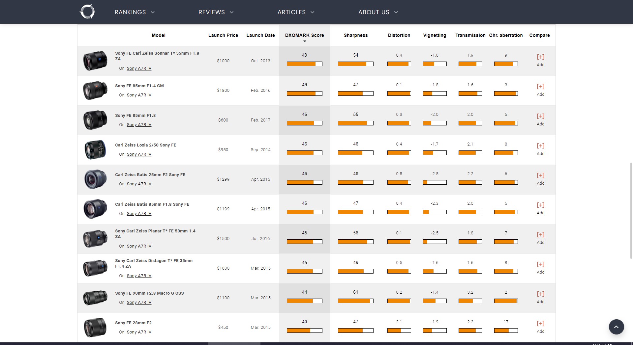The image size is (633, 345).
Task: Click the DXOMARK logo icon
Action: tap(87, 12)
